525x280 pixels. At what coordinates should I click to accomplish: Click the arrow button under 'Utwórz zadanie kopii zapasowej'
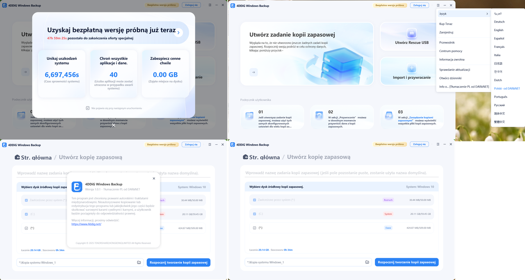tap(253, 72)
